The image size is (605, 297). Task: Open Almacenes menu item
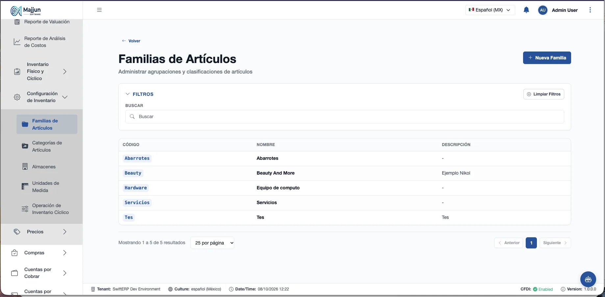tap(47, 167)
